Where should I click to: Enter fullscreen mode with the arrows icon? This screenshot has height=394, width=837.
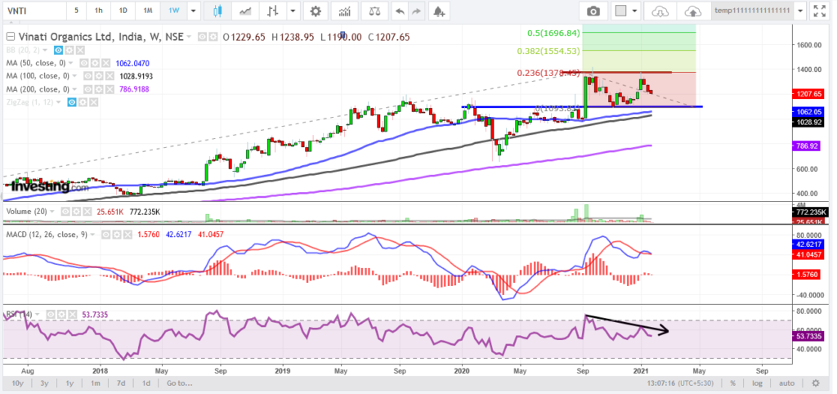coord(818,11)
